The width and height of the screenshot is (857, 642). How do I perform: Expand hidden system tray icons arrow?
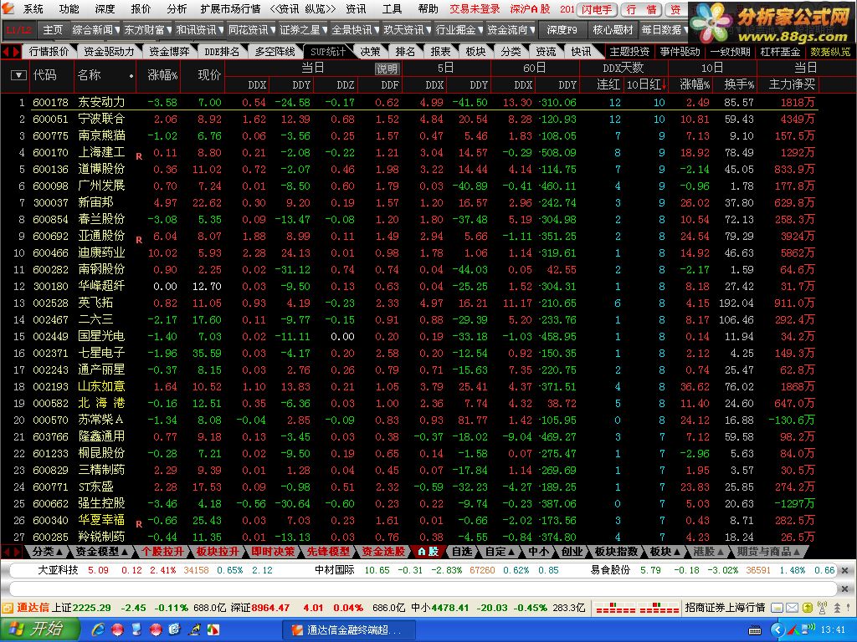click(777, 630)
